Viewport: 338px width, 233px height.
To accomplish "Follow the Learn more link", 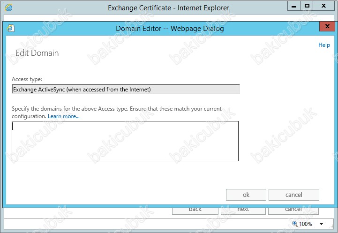I will coord(64,116).
